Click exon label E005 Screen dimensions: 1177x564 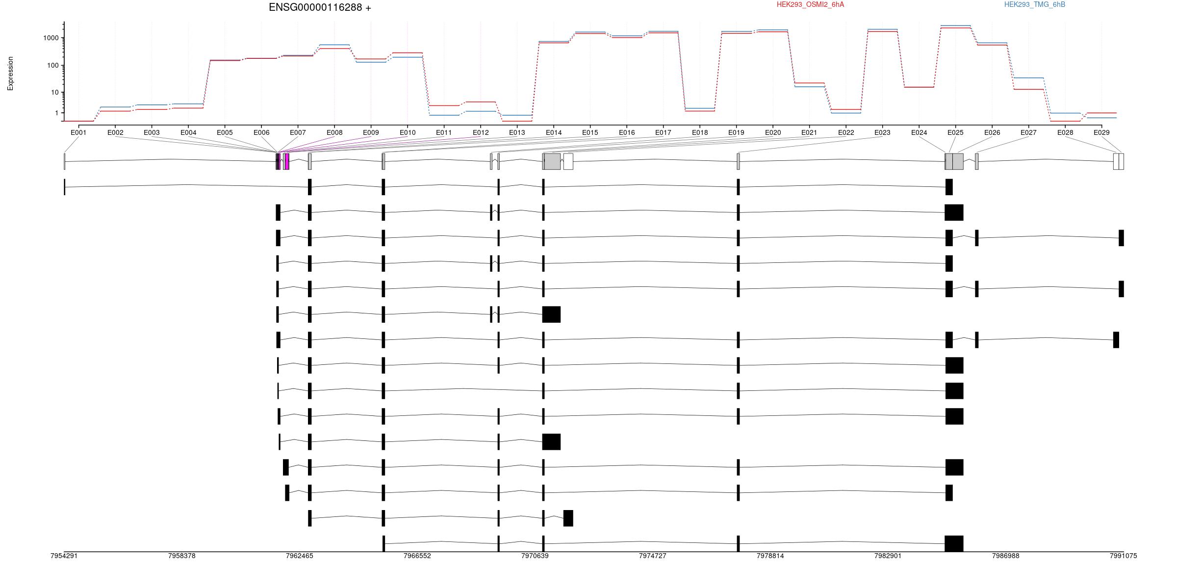(225, 132)
